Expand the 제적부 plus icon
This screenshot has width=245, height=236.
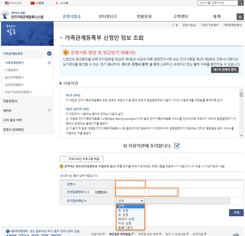49,110
